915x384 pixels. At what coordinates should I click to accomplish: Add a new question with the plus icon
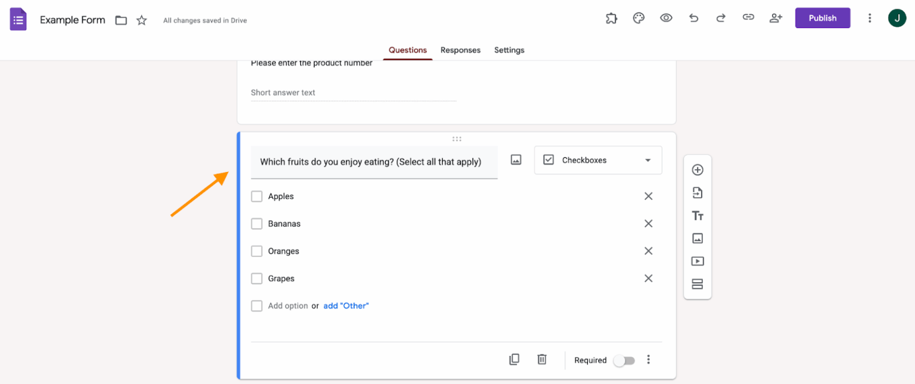click(x=697, y=170)
